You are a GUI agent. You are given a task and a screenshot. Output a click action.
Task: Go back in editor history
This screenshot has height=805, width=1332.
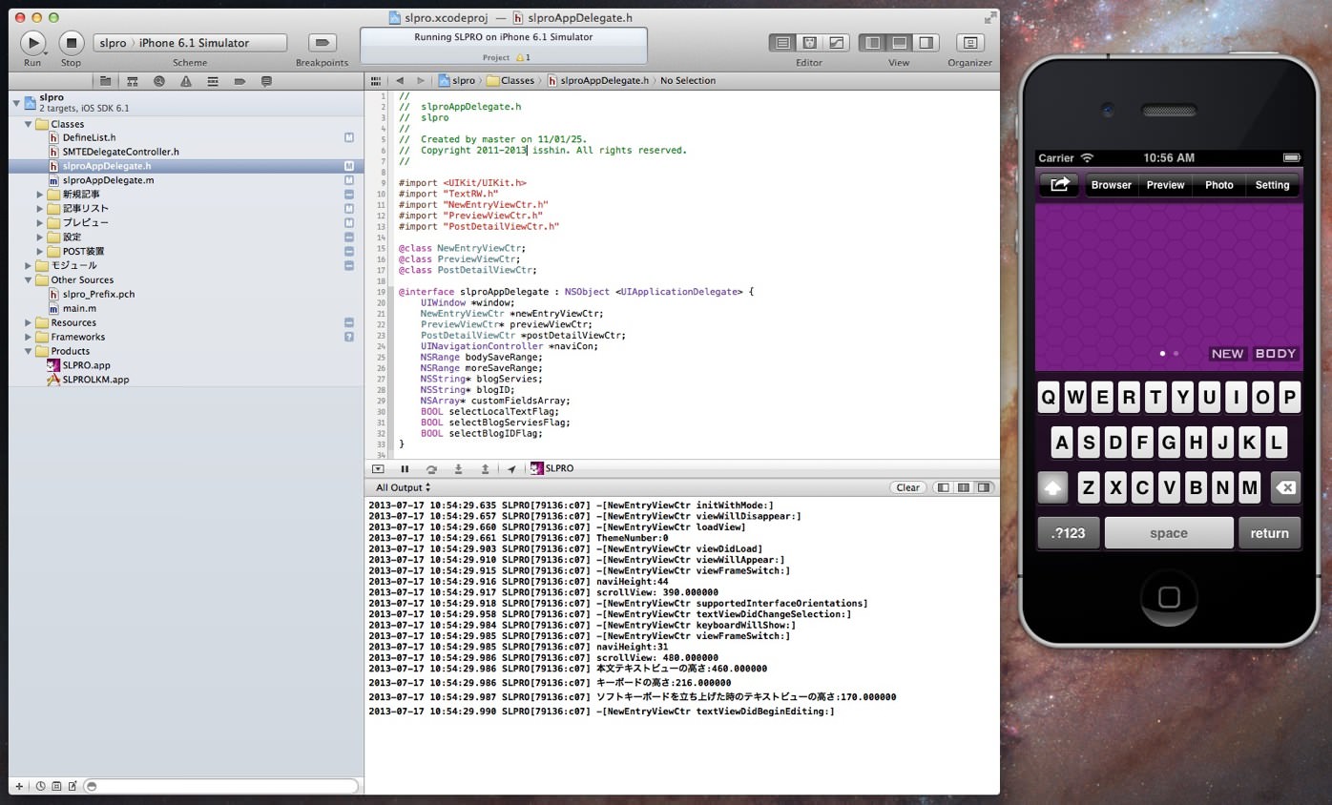click(x=400, y=81)
